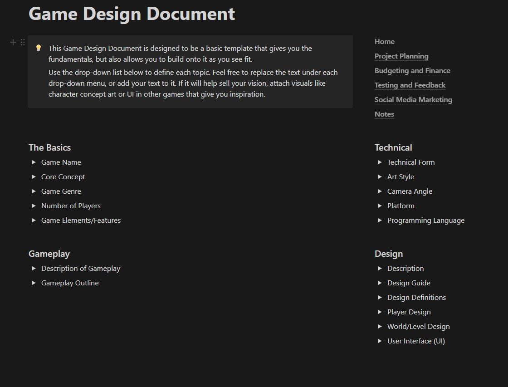Expand the World/Level Design toggle
The height and width of the screenshot is (387, 508).
coord(380,326)
